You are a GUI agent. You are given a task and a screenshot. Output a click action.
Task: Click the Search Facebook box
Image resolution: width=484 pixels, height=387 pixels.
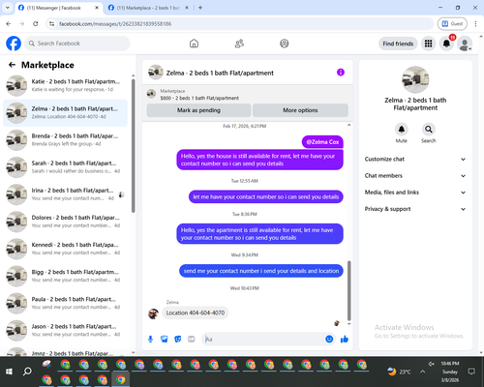(x=77, y=44)
